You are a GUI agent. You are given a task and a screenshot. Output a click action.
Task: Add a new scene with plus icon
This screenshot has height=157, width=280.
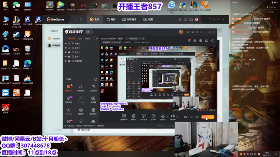pos(97,38)
